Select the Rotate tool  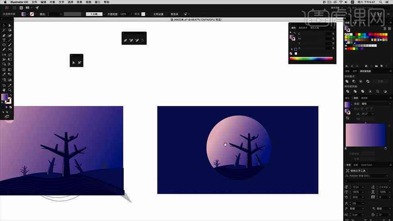(x=4, y=55)
